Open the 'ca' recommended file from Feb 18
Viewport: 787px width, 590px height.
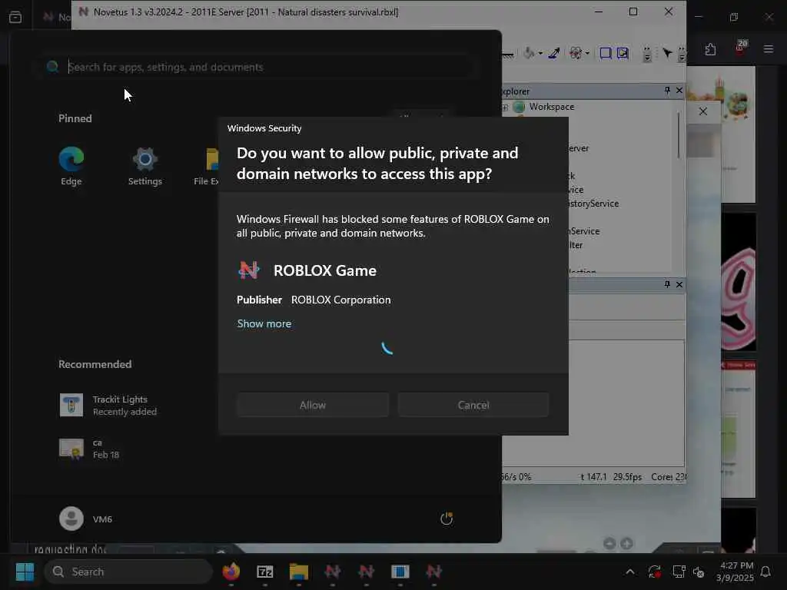(91, 449)
